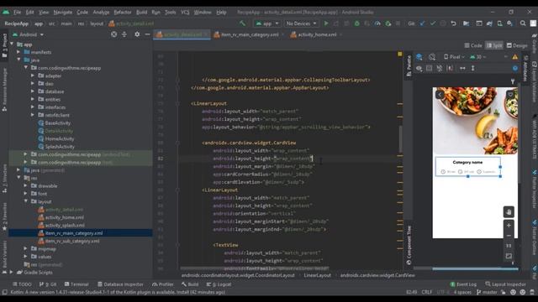This screenshot has height=302, width=538.
Task: Open the Refactor menu
Action: point(123,13)
